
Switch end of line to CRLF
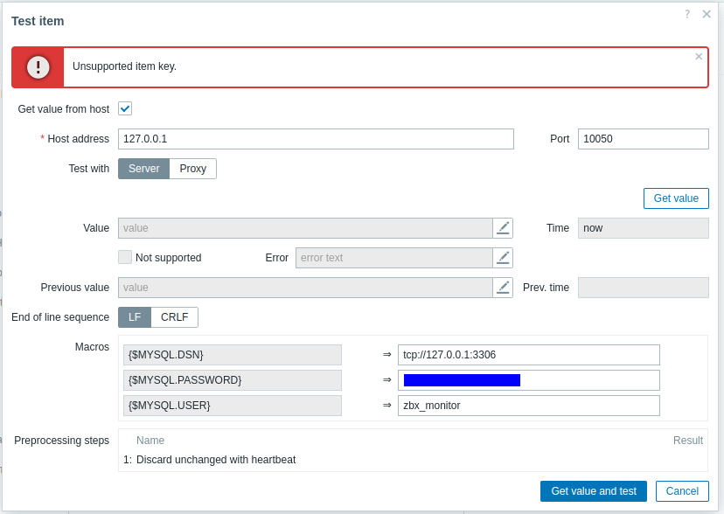pyautogui.click(x=175, y=317)
